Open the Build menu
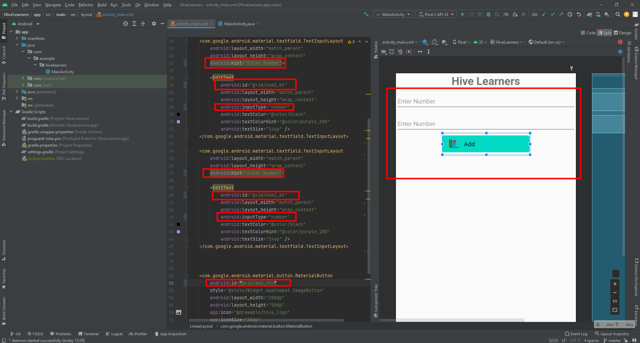 click(102, 4)
